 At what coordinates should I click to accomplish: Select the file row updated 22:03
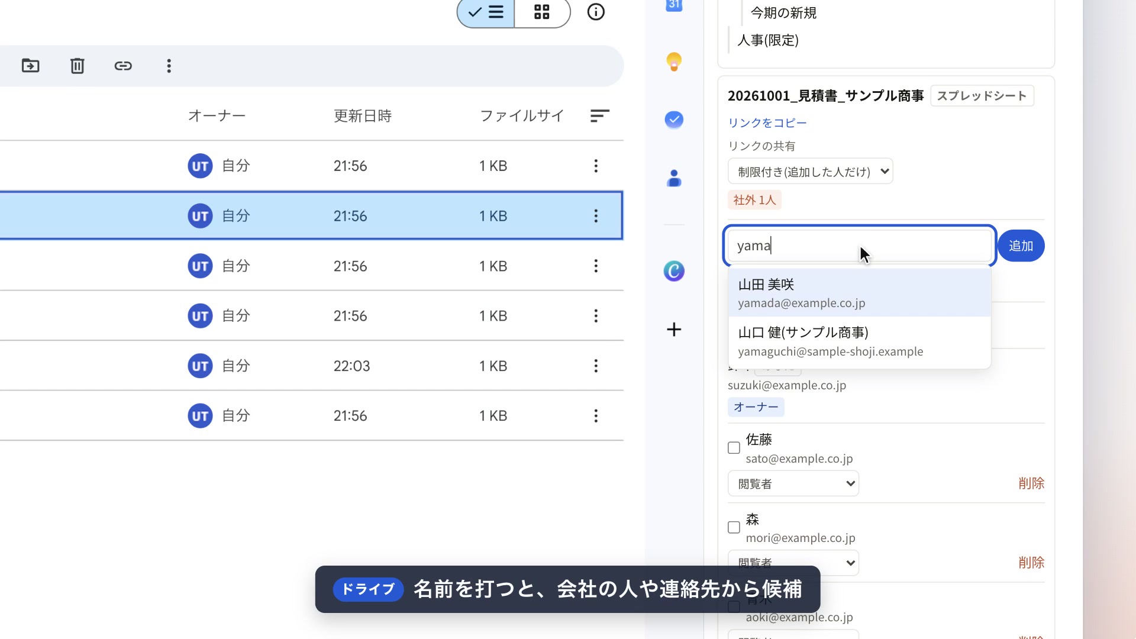point(311,366)
